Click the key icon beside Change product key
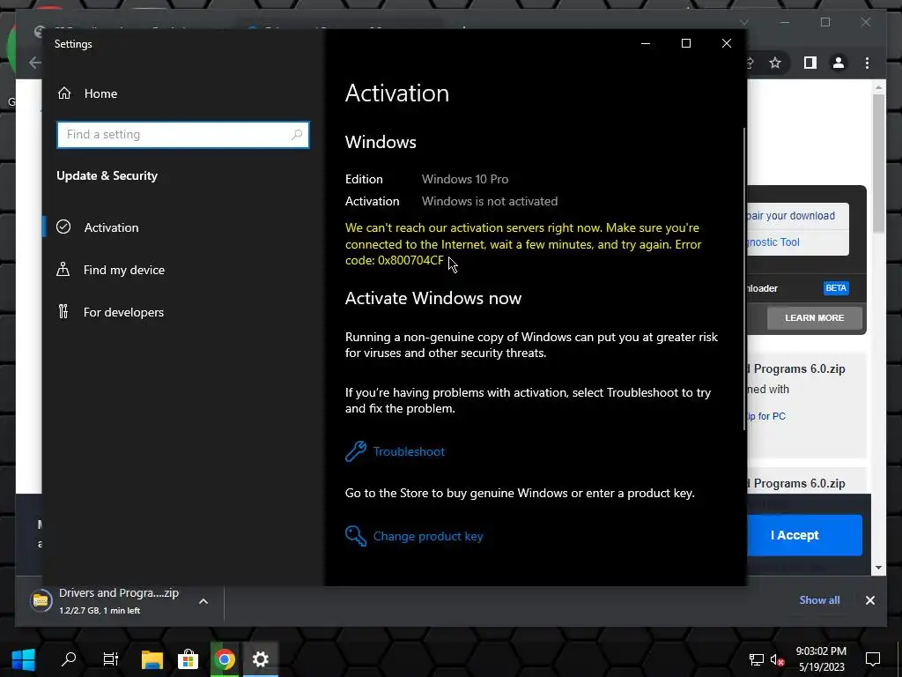The height and width of the screenshot is (677, 902). pos(356,536)
